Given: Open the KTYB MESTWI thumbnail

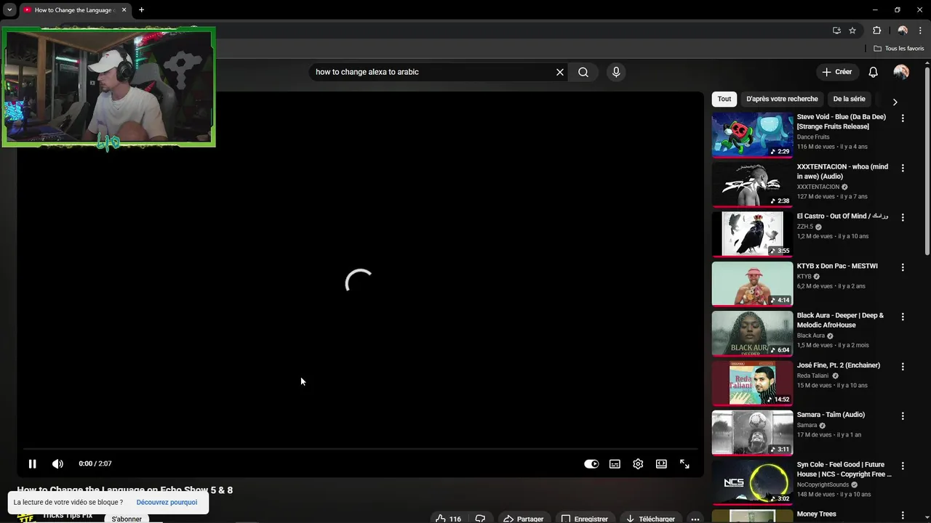Looking at the screenshot, I should click(752, 283).
